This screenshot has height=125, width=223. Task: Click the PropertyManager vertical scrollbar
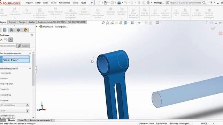33,70
